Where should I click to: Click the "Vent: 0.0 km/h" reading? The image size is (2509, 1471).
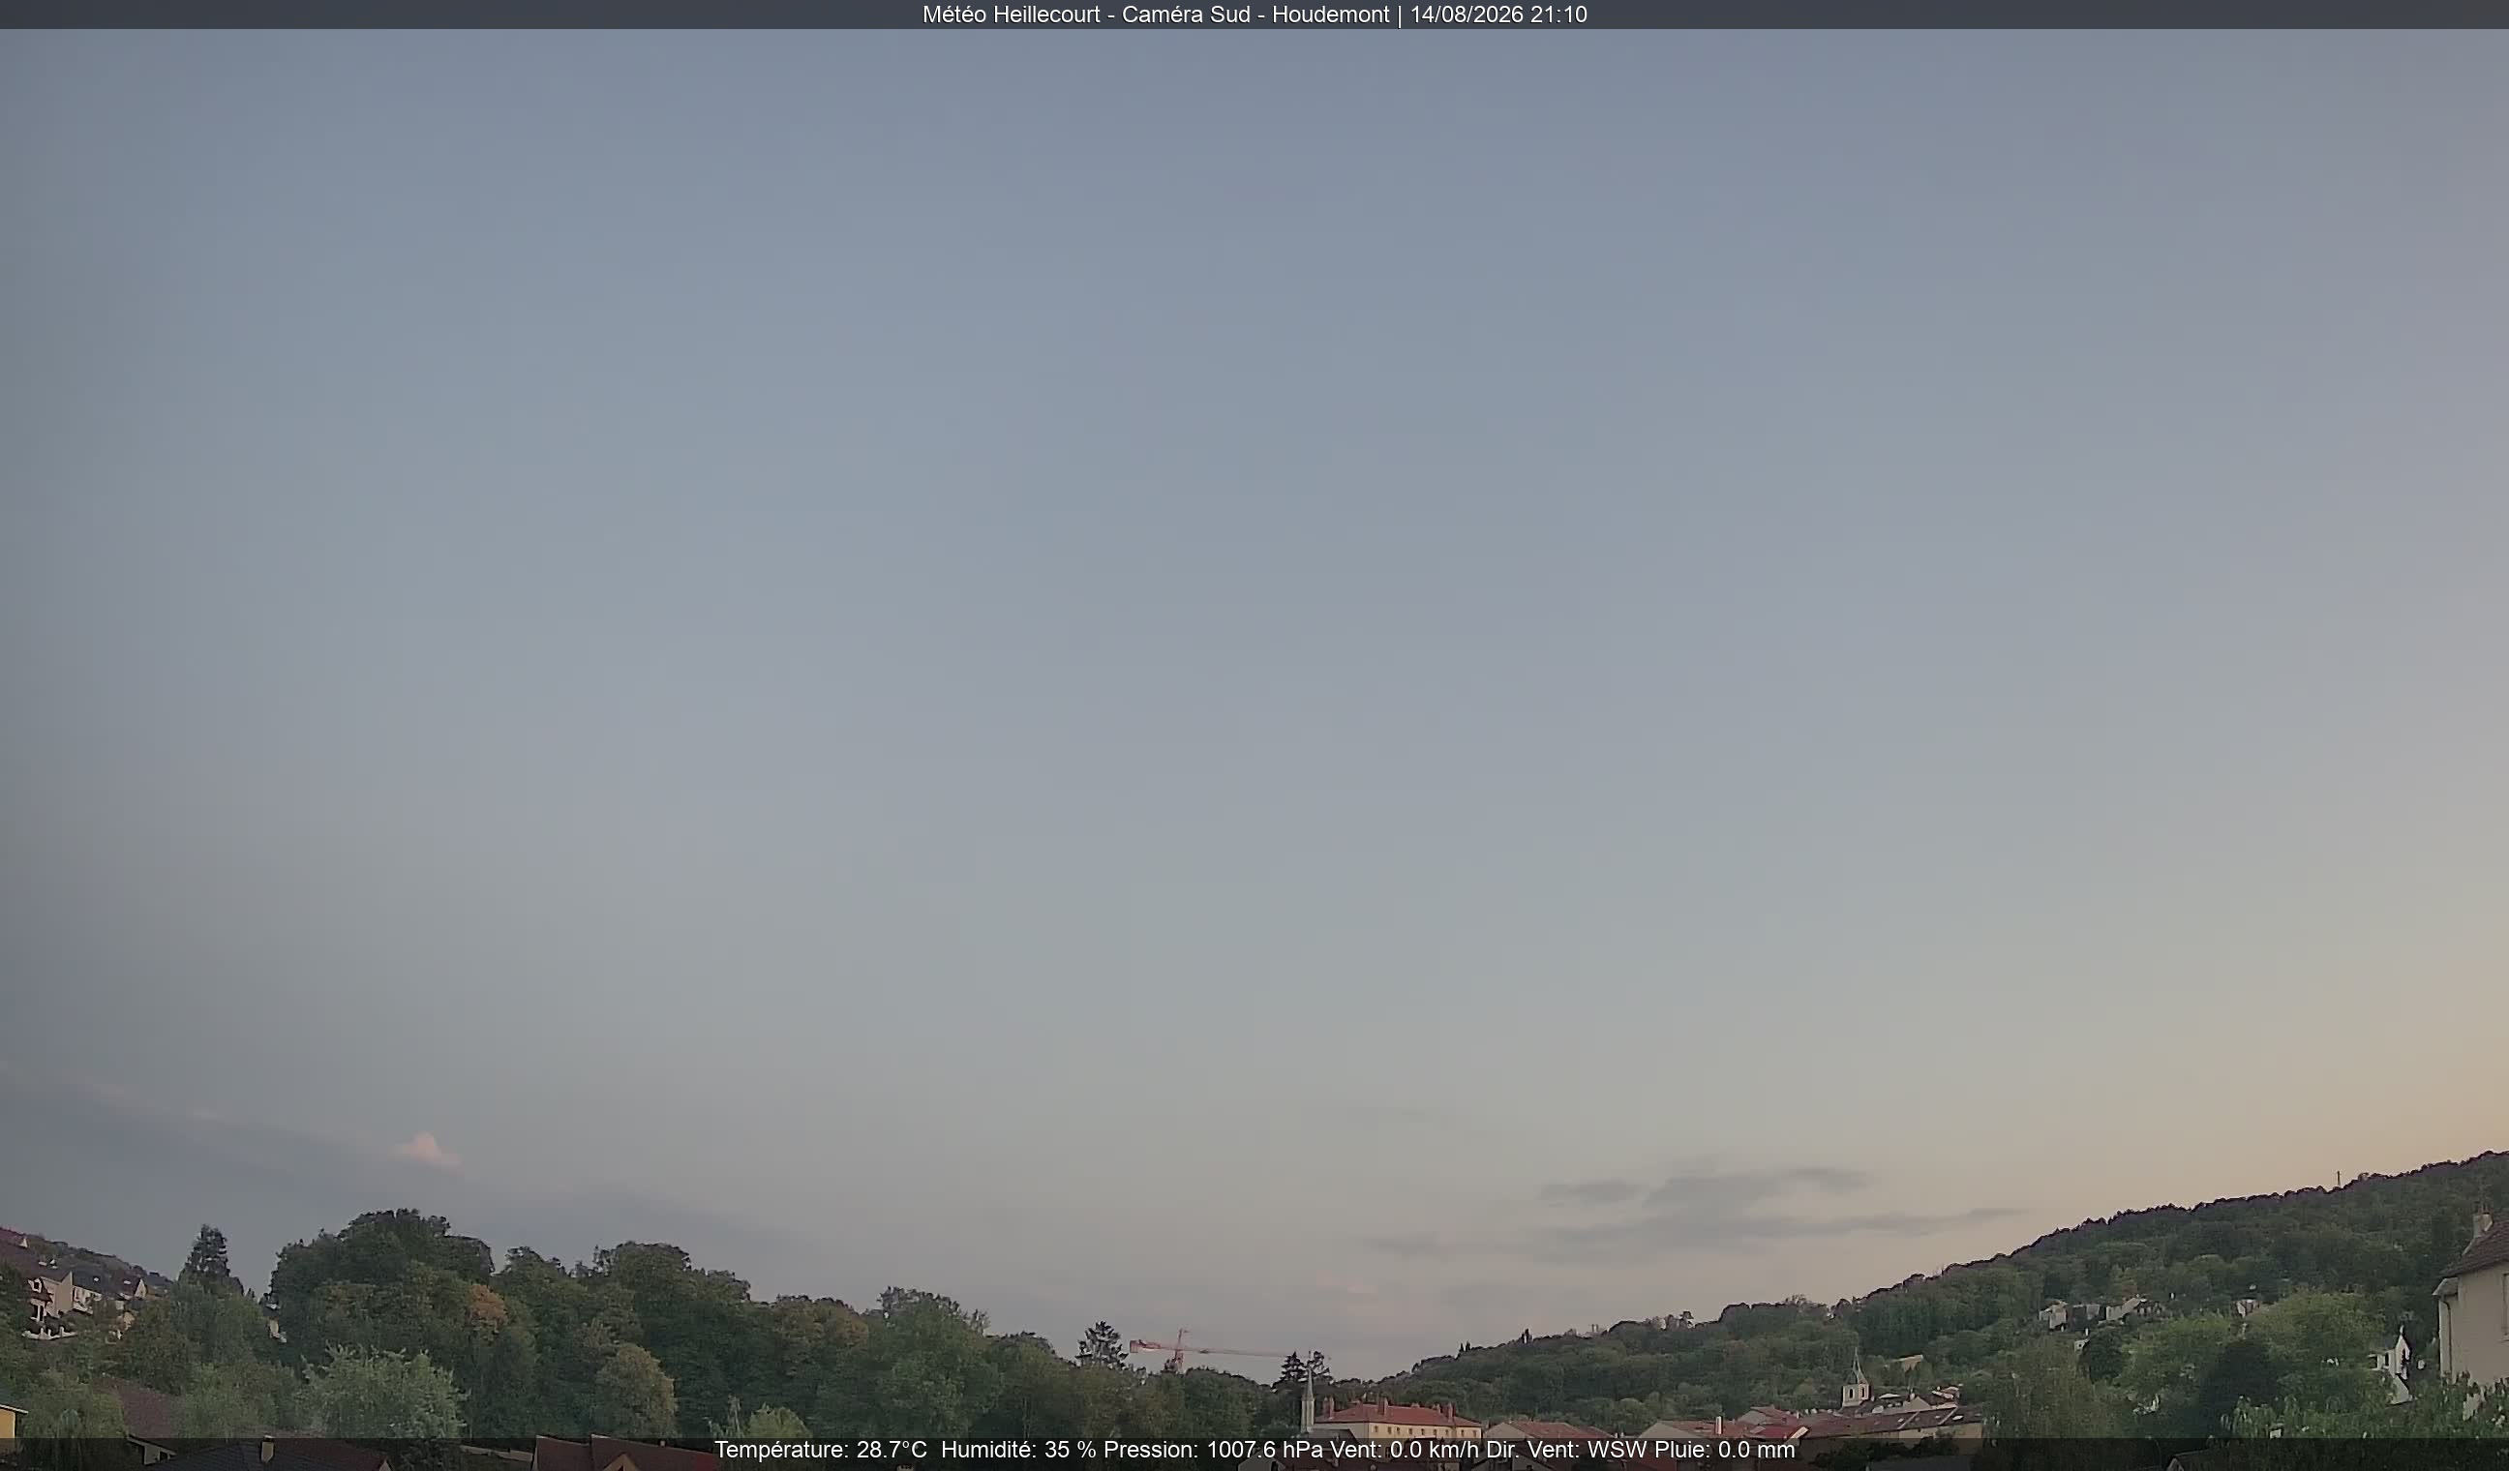click(x=1405, y=1450)
